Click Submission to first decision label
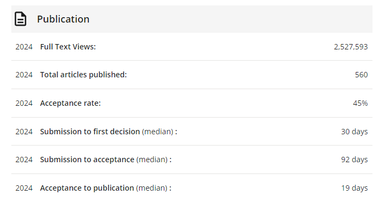This screenshot has width=380, height=210. click(x=90, y=132)
